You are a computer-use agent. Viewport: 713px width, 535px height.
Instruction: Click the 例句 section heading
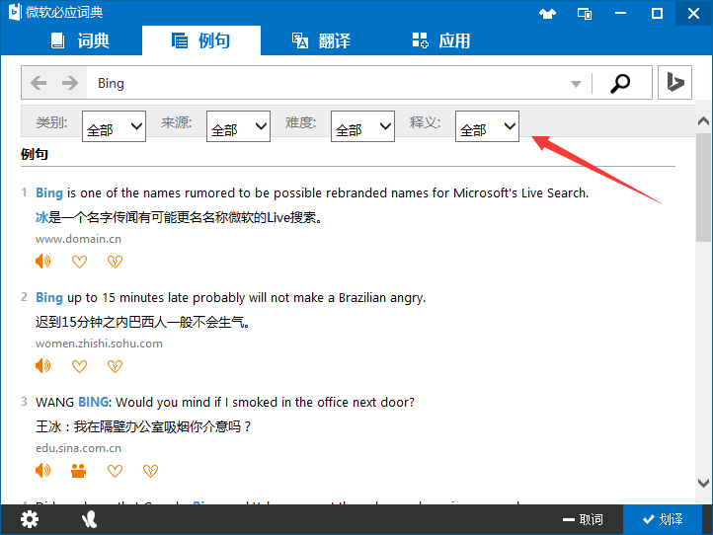(35, 154)
